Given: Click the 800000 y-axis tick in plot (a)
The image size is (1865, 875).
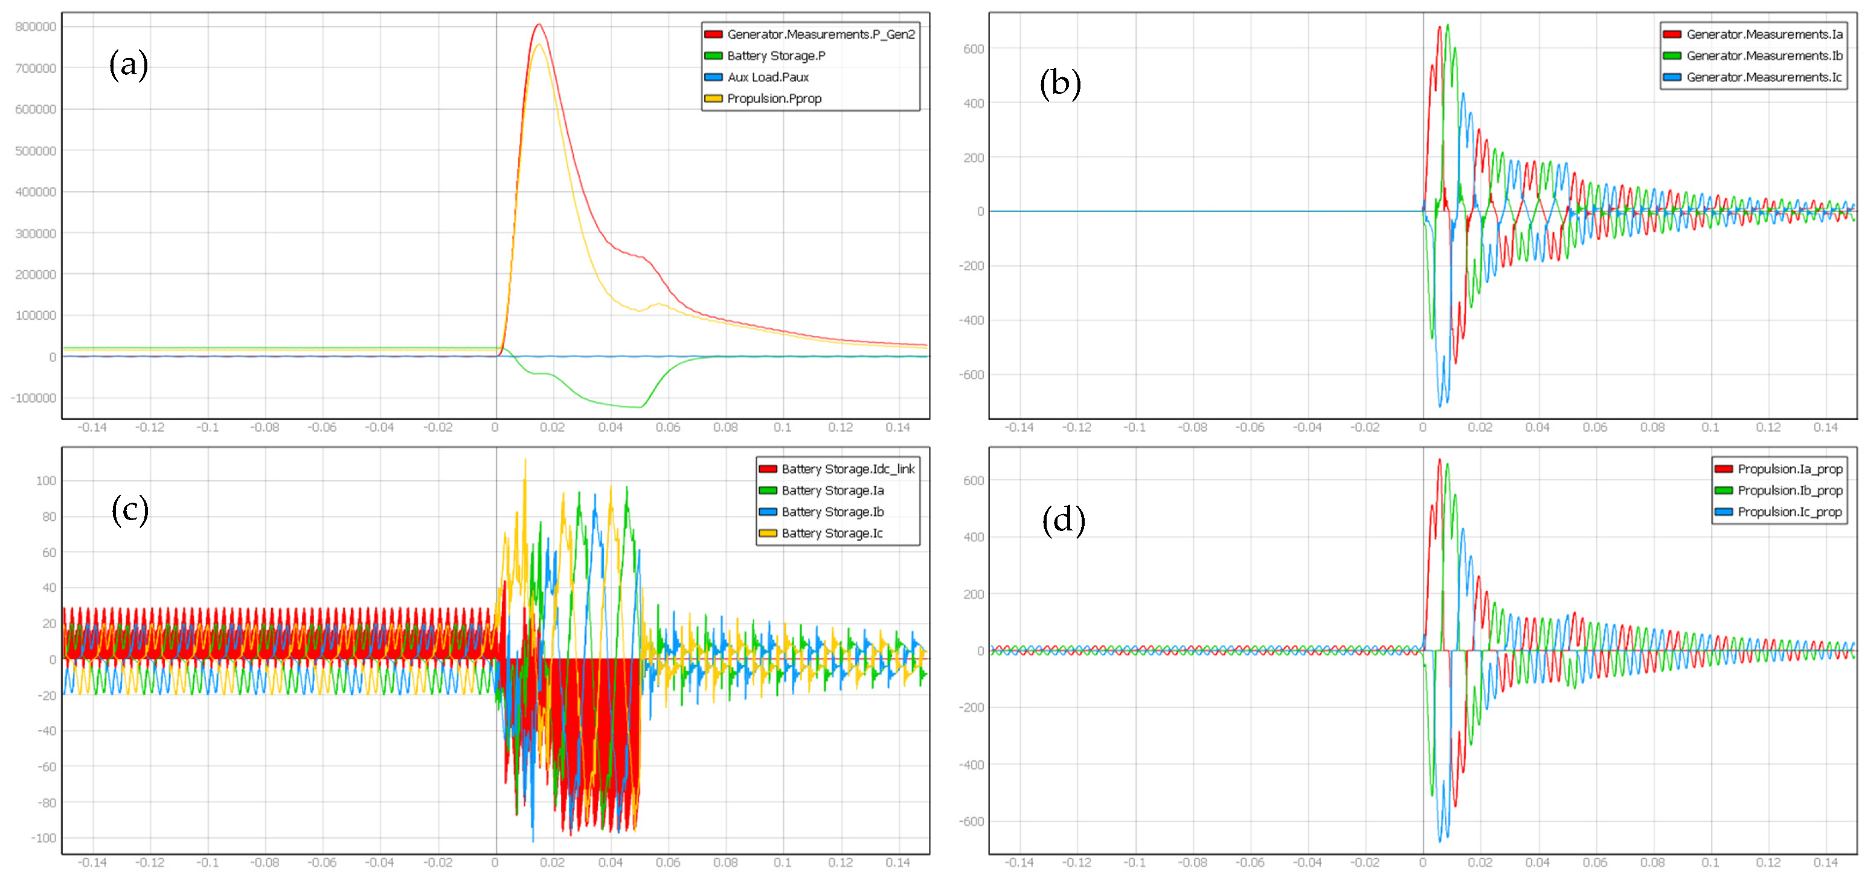Looking at the screenshot, I should [x=36, y=27].
